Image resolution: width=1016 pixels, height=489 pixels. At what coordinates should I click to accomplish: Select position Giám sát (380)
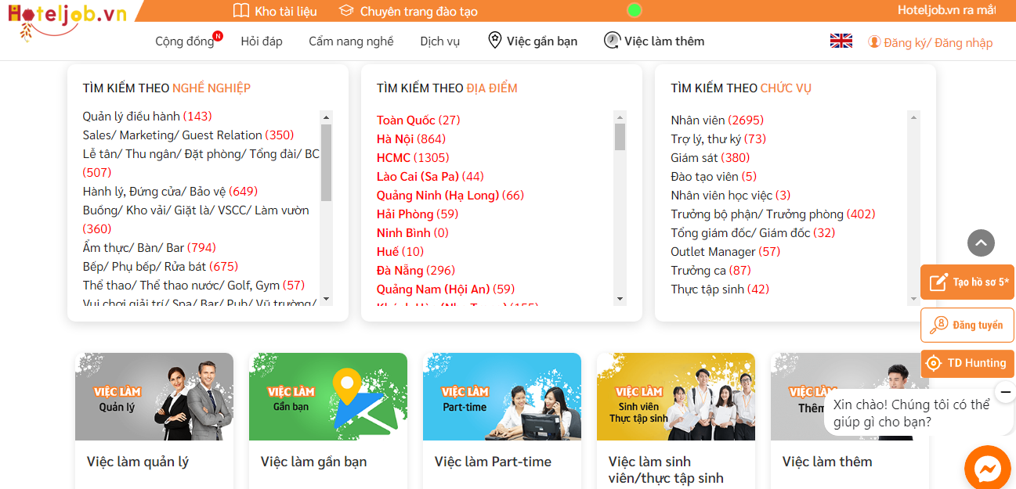[x=710, y=157]
